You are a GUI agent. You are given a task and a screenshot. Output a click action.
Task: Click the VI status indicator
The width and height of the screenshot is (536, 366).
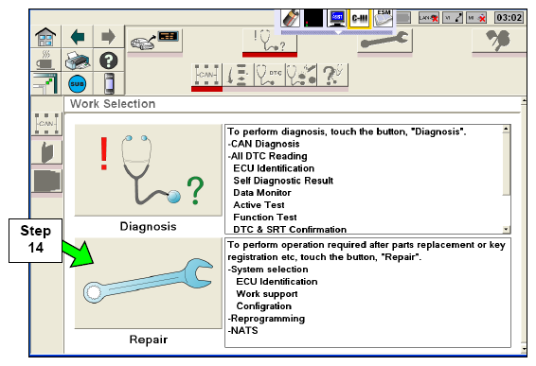point(453,17)
